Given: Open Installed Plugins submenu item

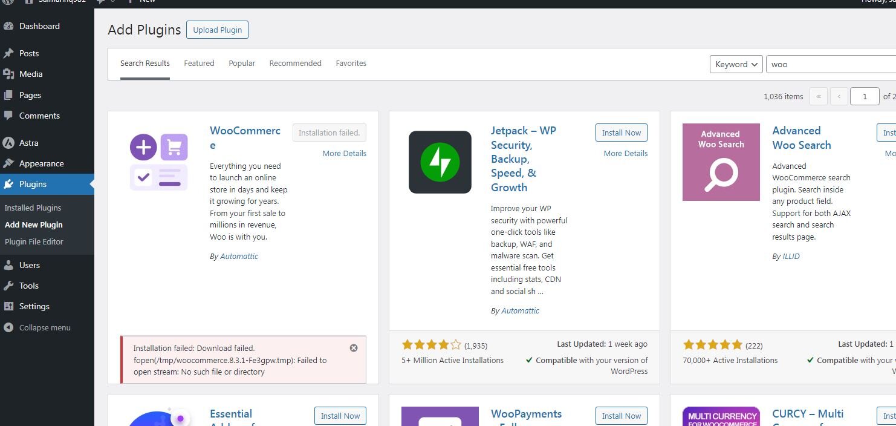Looking at the screenshot, I should pyautogui.click(x=33, y=208).
